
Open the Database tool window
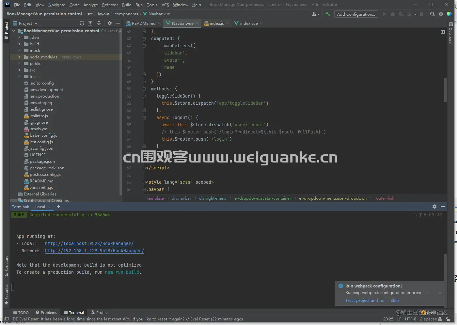pos(451,33)
